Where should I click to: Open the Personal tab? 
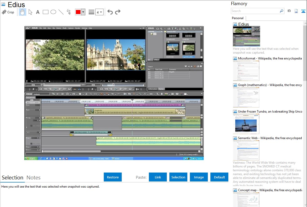click(x=238, y=18)
